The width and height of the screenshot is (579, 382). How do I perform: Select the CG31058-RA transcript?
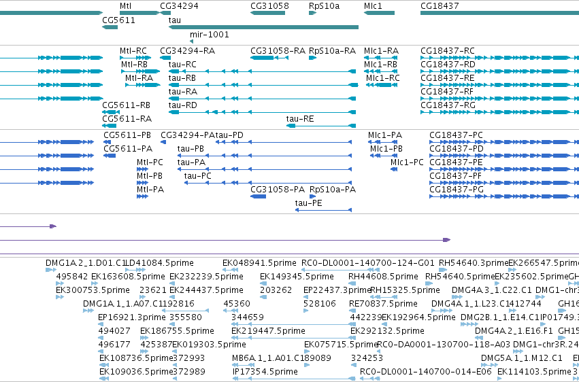click(269, 58)
